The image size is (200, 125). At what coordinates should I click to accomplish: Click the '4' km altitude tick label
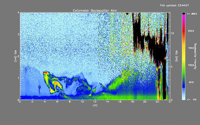tap(18, 12)
